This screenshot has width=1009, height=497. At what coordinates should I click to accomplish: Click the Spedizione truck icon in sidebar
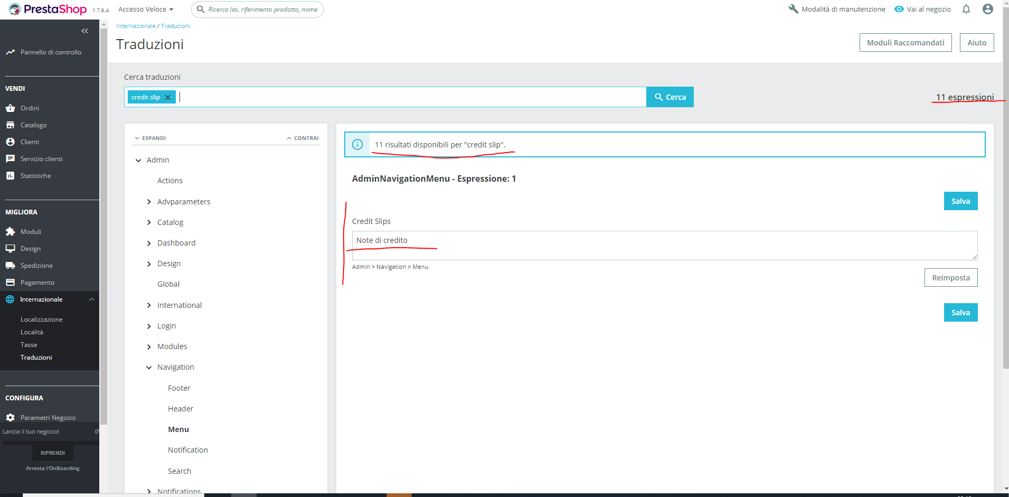pos(10,266)
